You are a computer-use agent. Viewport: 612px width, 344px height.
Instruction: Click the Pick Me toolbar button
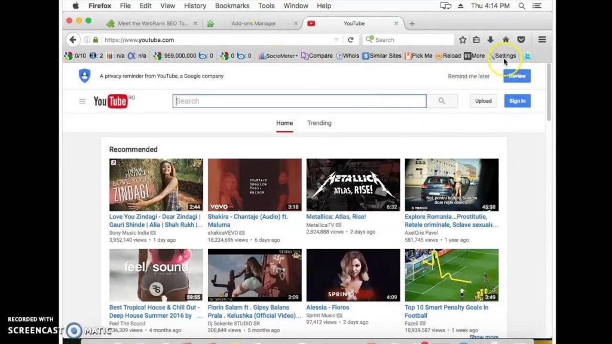tap(419, 56)
